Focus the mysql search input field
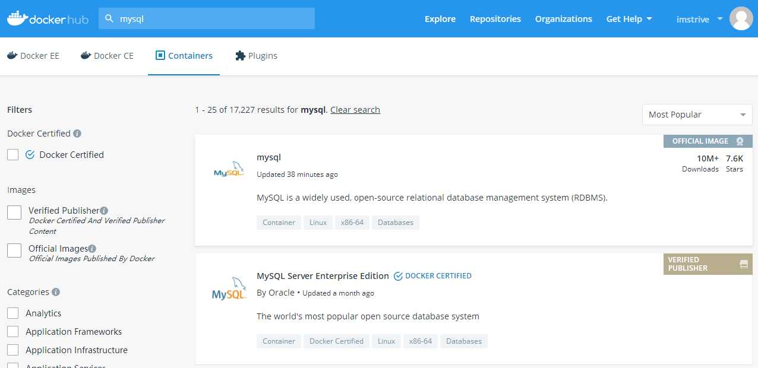Screen dimensions: 758x368 (x=207, y=18)
